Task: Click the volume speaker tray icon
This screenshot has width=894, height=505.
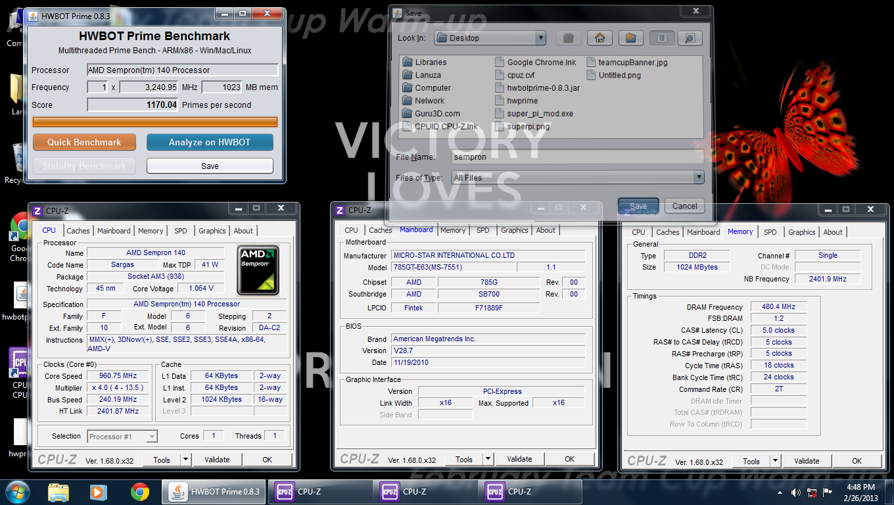Action: pos(796,492)
